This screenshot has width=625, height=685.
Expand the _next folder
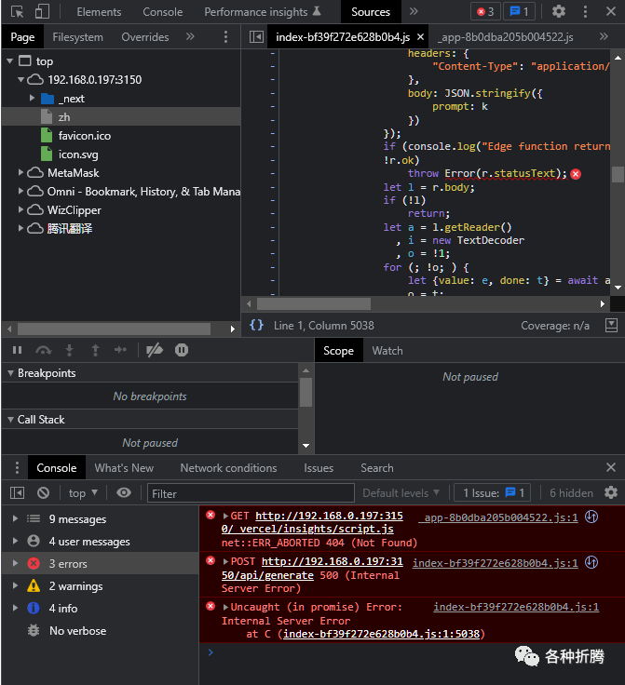tap(34, 98)
